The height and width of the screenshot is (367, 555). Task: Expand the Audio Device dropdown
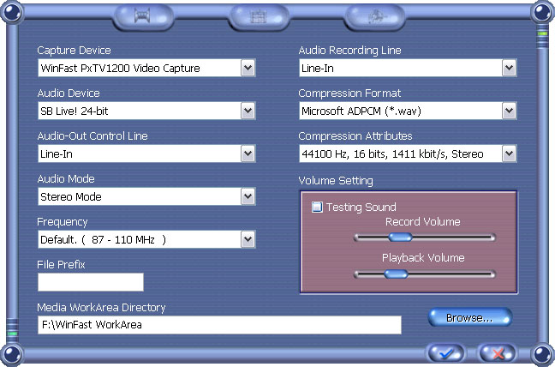tap(248, 111)
